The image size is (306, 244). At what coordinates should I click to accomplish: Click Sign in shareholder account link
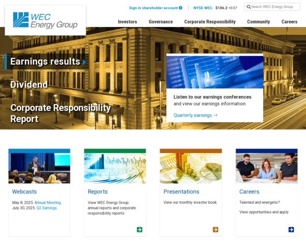pos(154,8)
